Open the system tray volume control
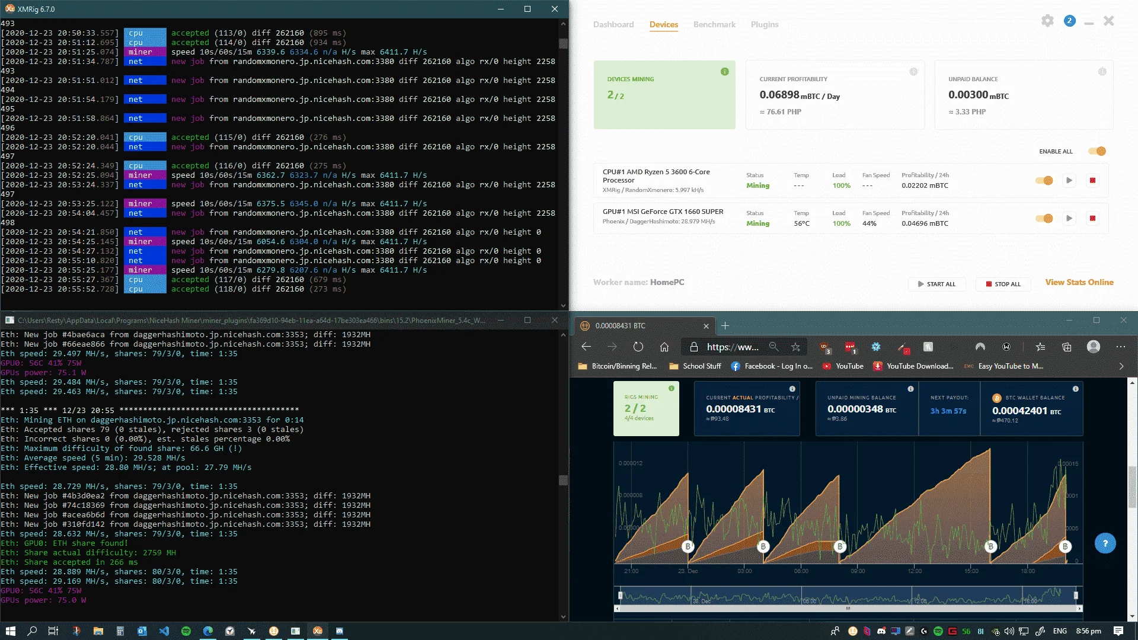The width and height of the screenshot is (1138, 640). pos(1009,631)
